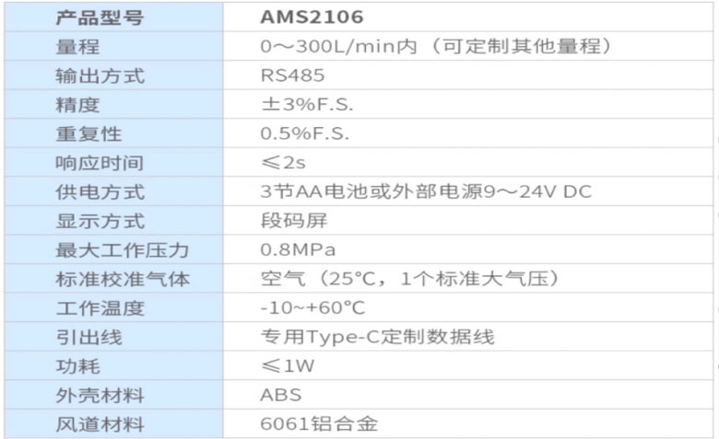
Task: Click the ±3%F.S. accuracy value
Action: 307,104
